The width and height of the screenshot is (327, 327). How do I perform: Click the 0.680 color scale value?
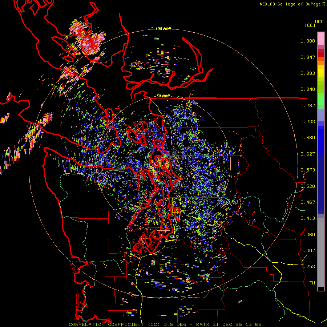(308, 138)
